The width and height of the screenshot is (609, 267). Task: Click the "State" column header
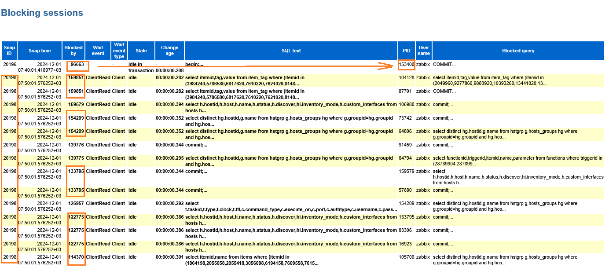click(141, 51)
